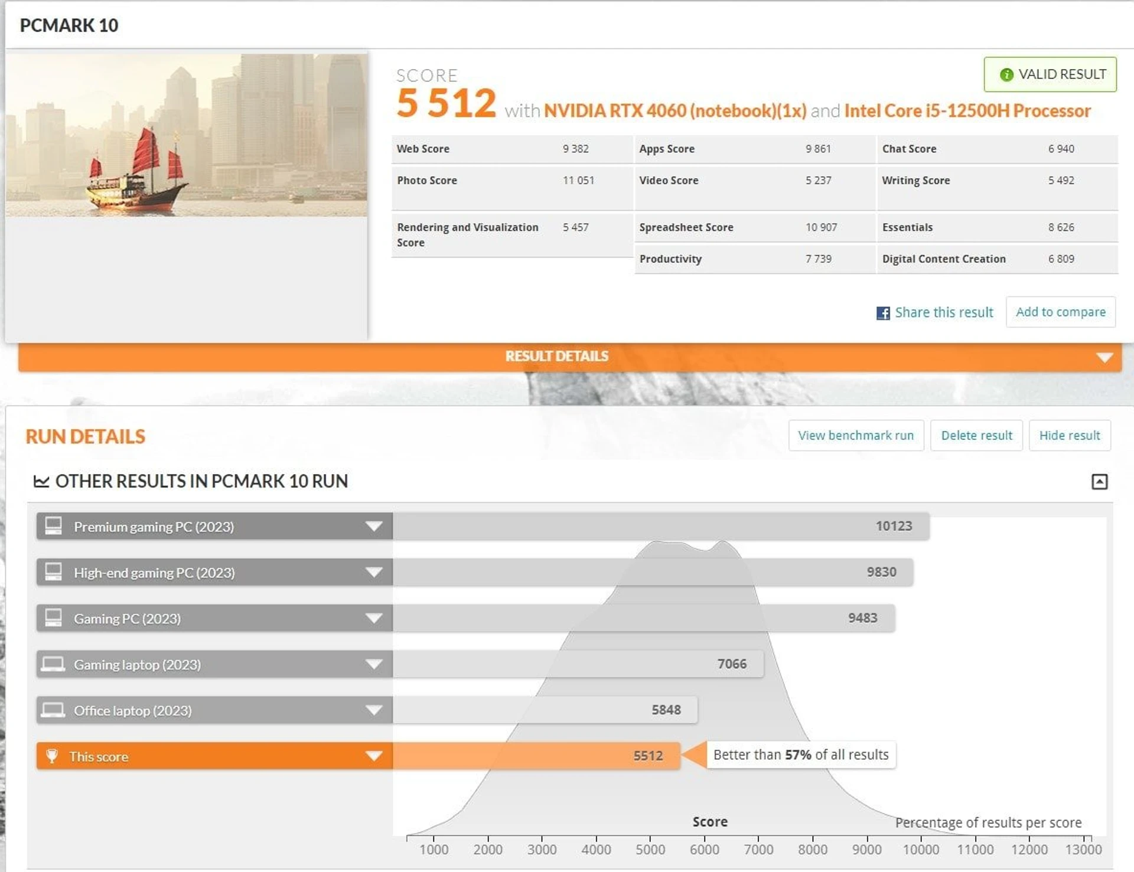
Task: Click the desktop icon for High-end gaming PC
Action: coord(53,571)
